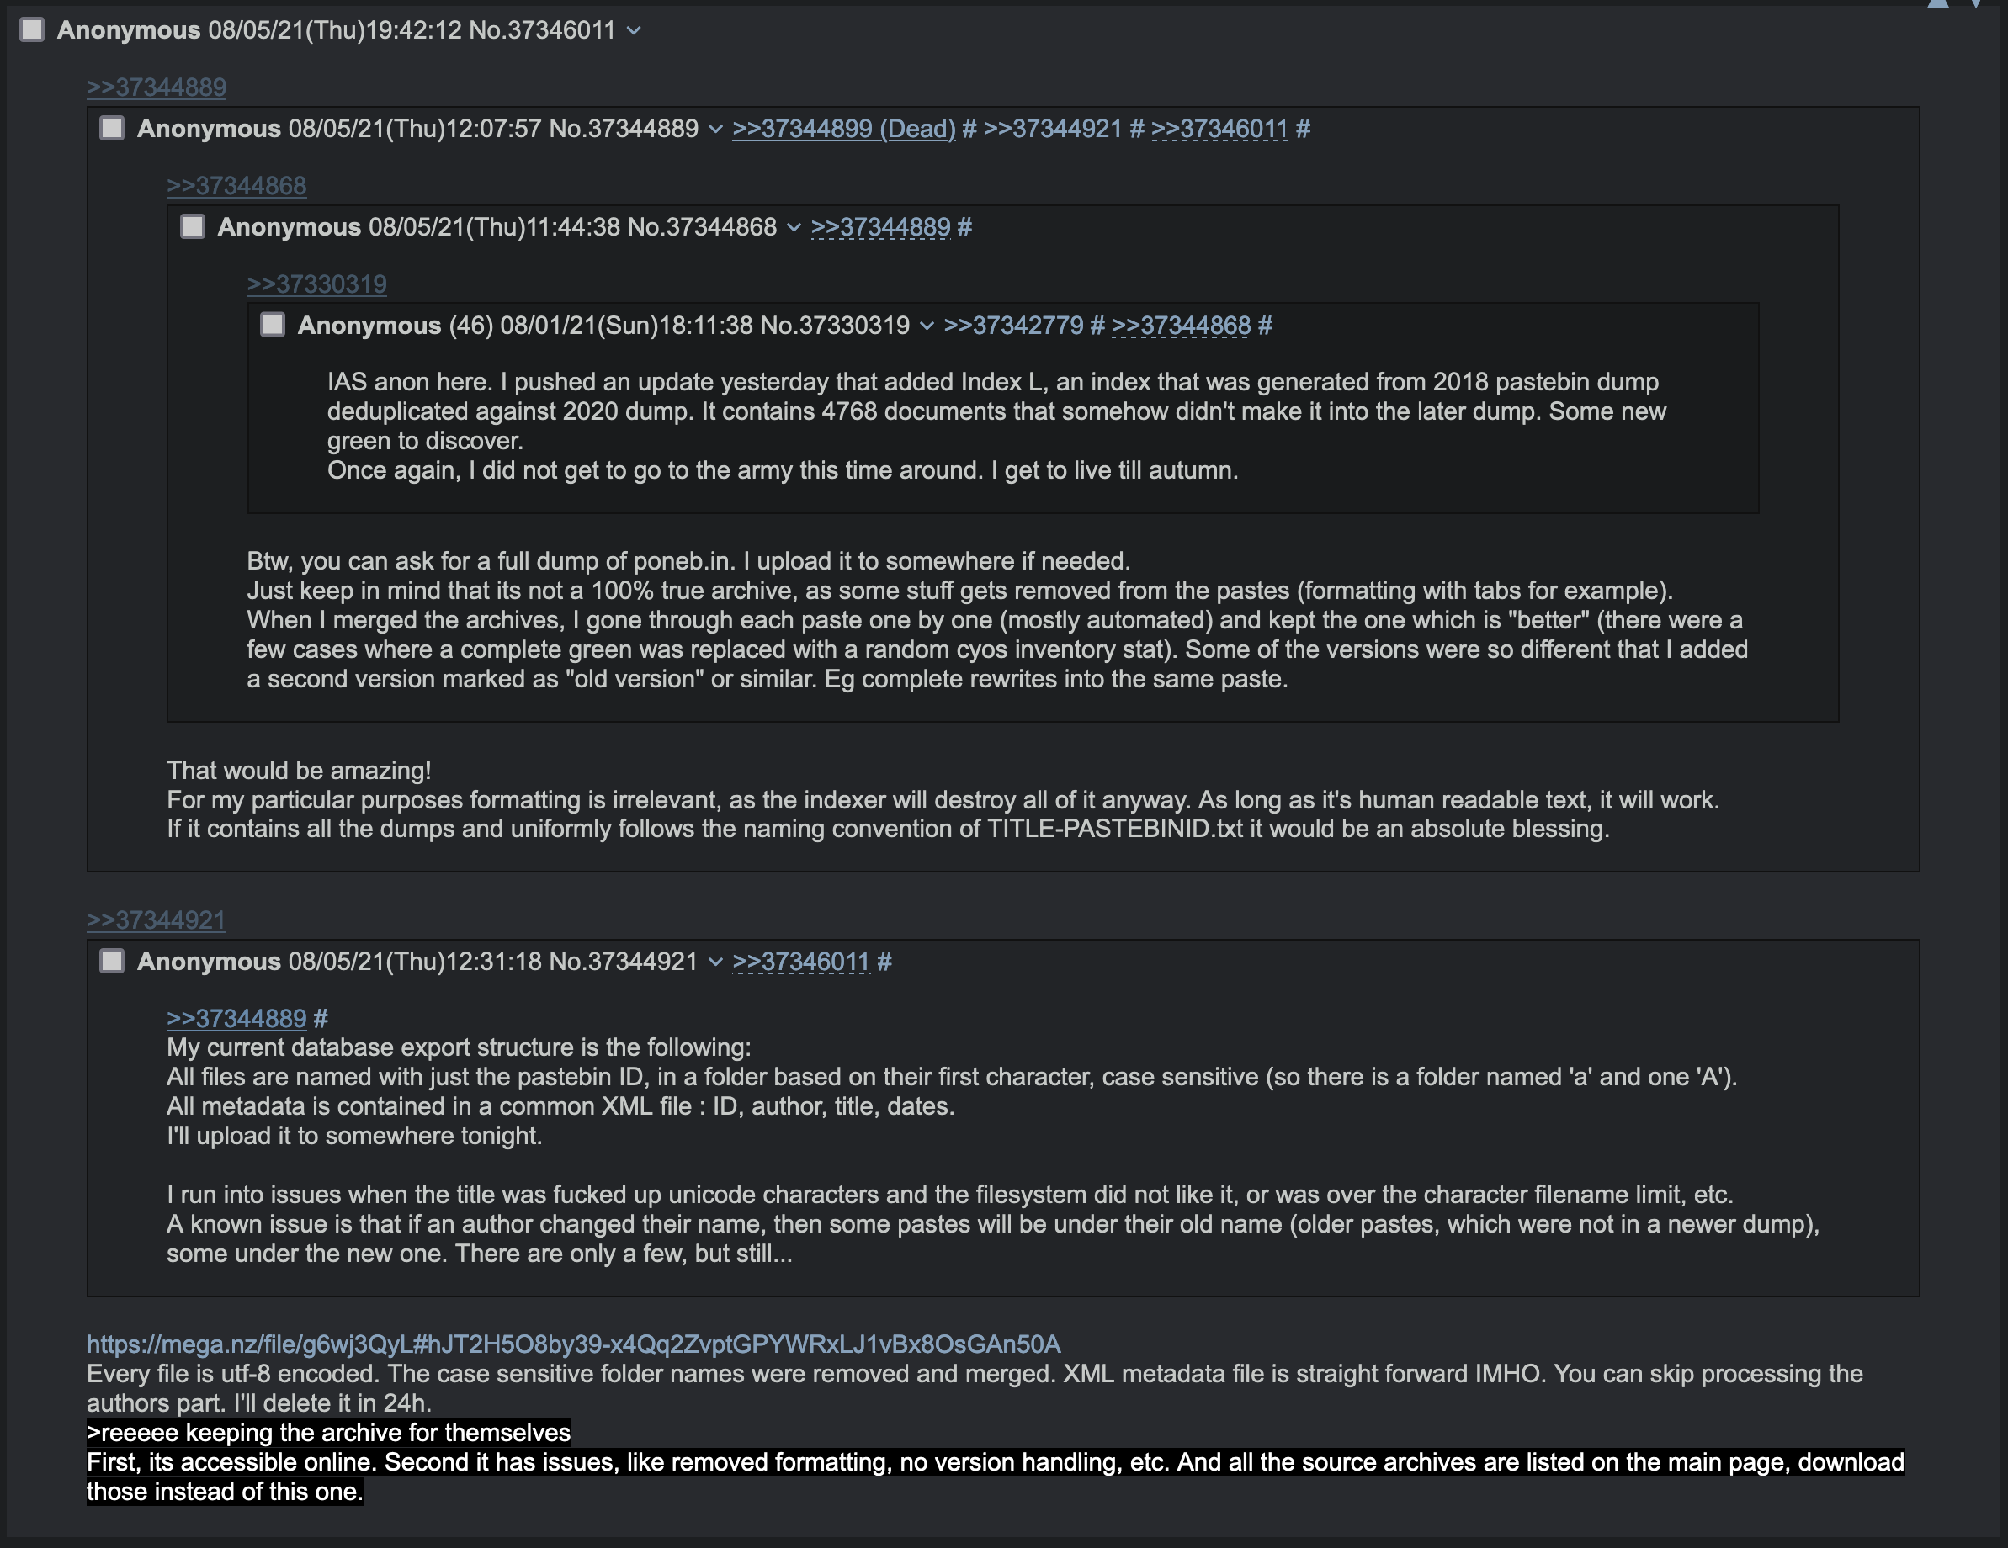Open the mega.nz file link

point(573,1344)
